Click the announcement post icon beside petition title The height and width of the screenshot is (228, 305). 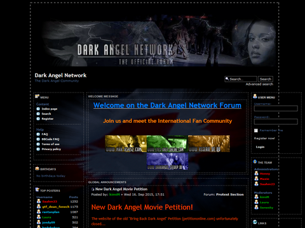(x=93, y=189)
